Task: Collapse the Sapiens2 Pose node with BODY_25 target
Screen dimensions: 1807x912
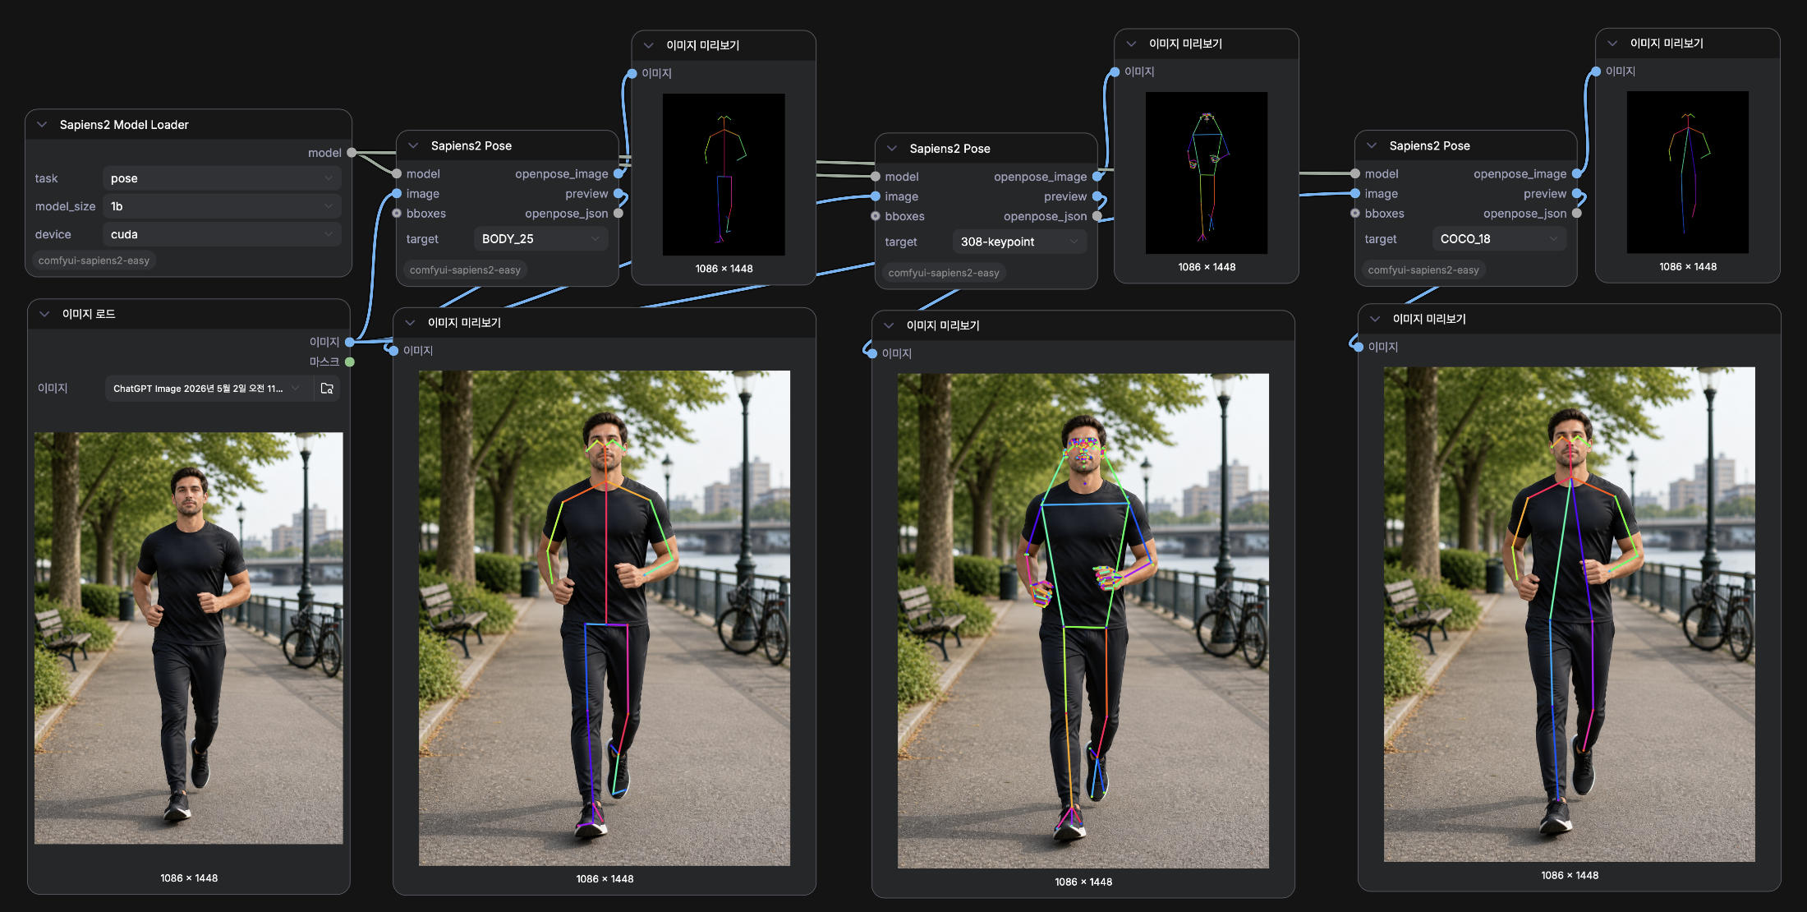Action: [413, 145]
